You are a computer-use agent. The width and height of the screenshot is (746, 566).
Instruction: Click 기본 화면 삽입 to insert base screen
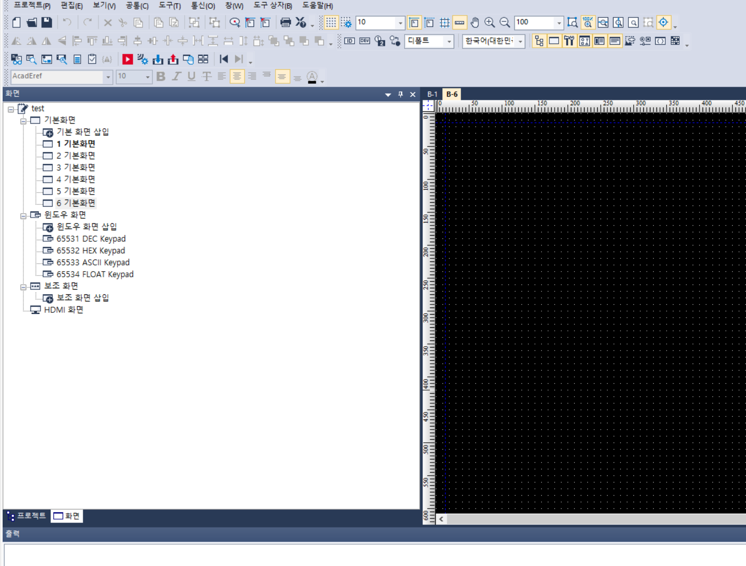pyautogui.click(x=82, y=132)
